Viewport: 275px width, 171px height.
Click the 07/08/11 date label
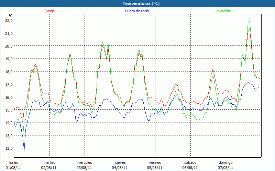coord(225,168)
